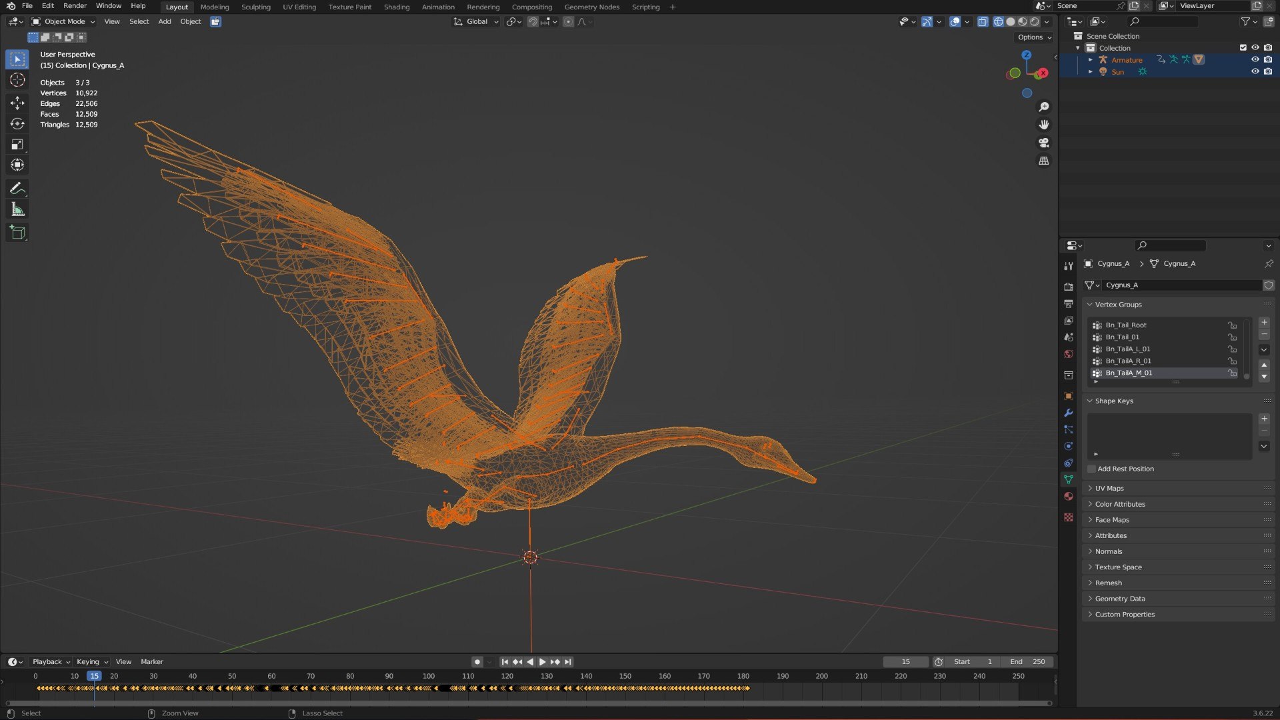
Task: Open the Add menu in viewport header
Action: tap(165, 21)
